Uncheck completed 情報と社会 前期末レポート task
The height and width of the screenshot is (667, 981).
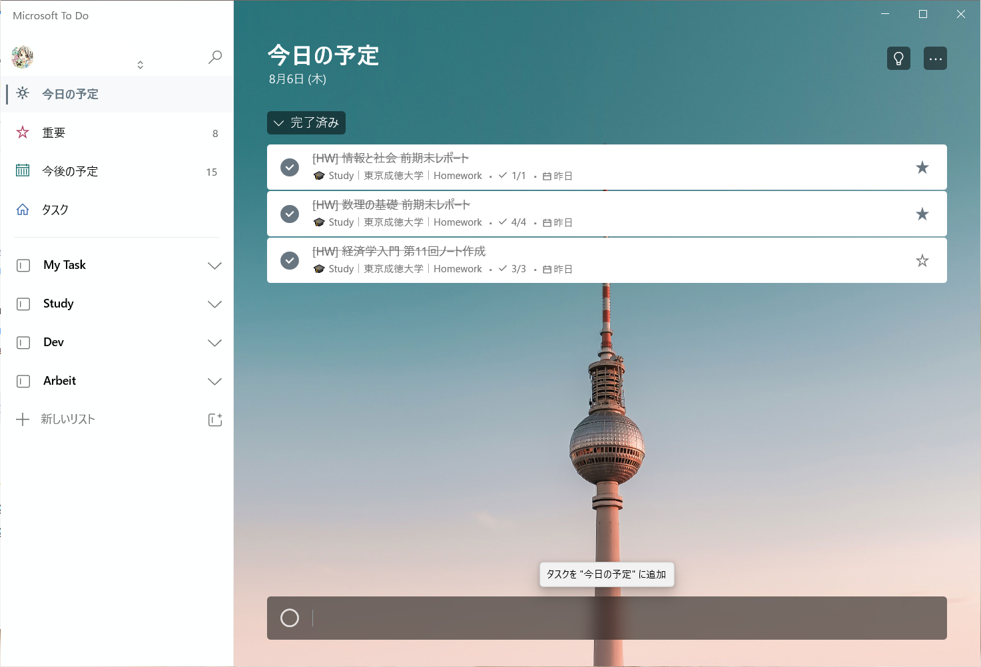[x=290, y=167]
